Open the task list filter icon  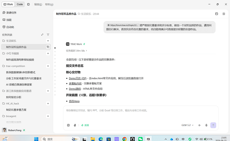[48, 35]
